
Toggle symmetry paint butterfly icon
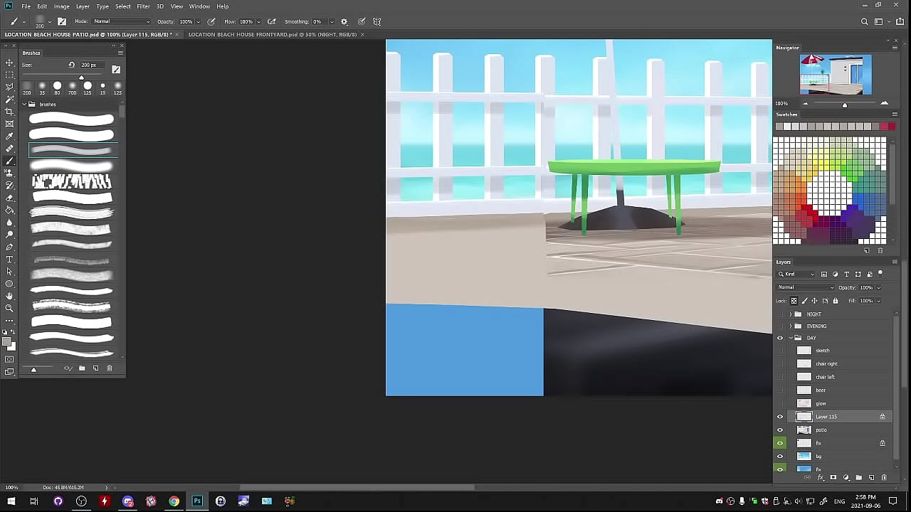click(x=377, y=21)
